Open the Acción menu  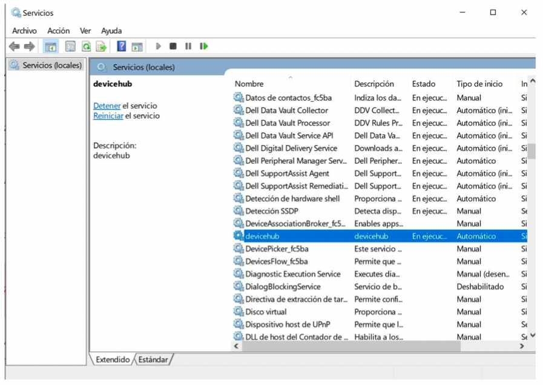(x=59, y=31)
